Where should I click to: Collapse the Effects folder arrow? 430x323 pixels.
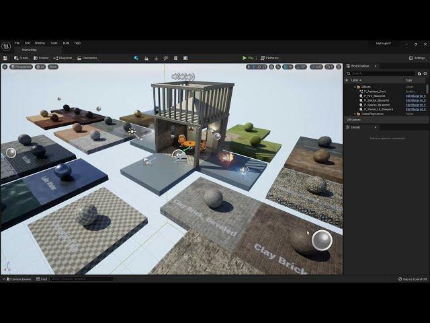pyautogui.click(x=355, y=87)
